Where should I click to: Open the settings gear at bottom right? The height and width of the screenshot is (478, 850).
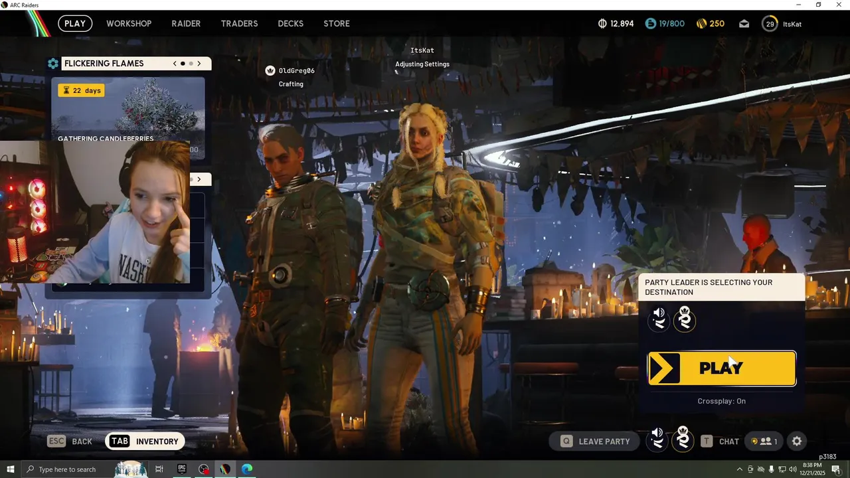[797, 441]
